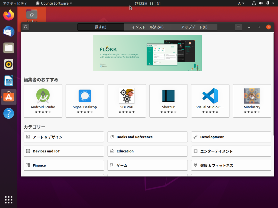The height and width of the screenshot is (208, 278).
Task: Open the clock 7月23日 11:31 menu
Action: (147, 3)
